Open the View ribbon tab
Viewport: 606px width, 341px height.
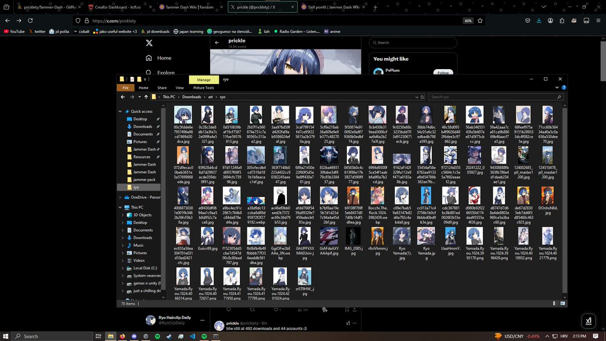tap(179, 88)
